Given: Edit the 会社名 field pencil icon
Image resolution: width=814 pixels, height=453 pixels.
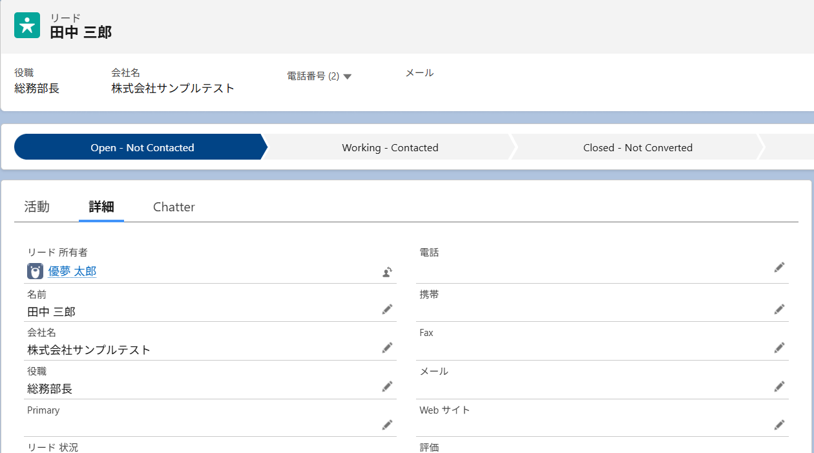Looking at the screenshot, I should tap(387, 348).
